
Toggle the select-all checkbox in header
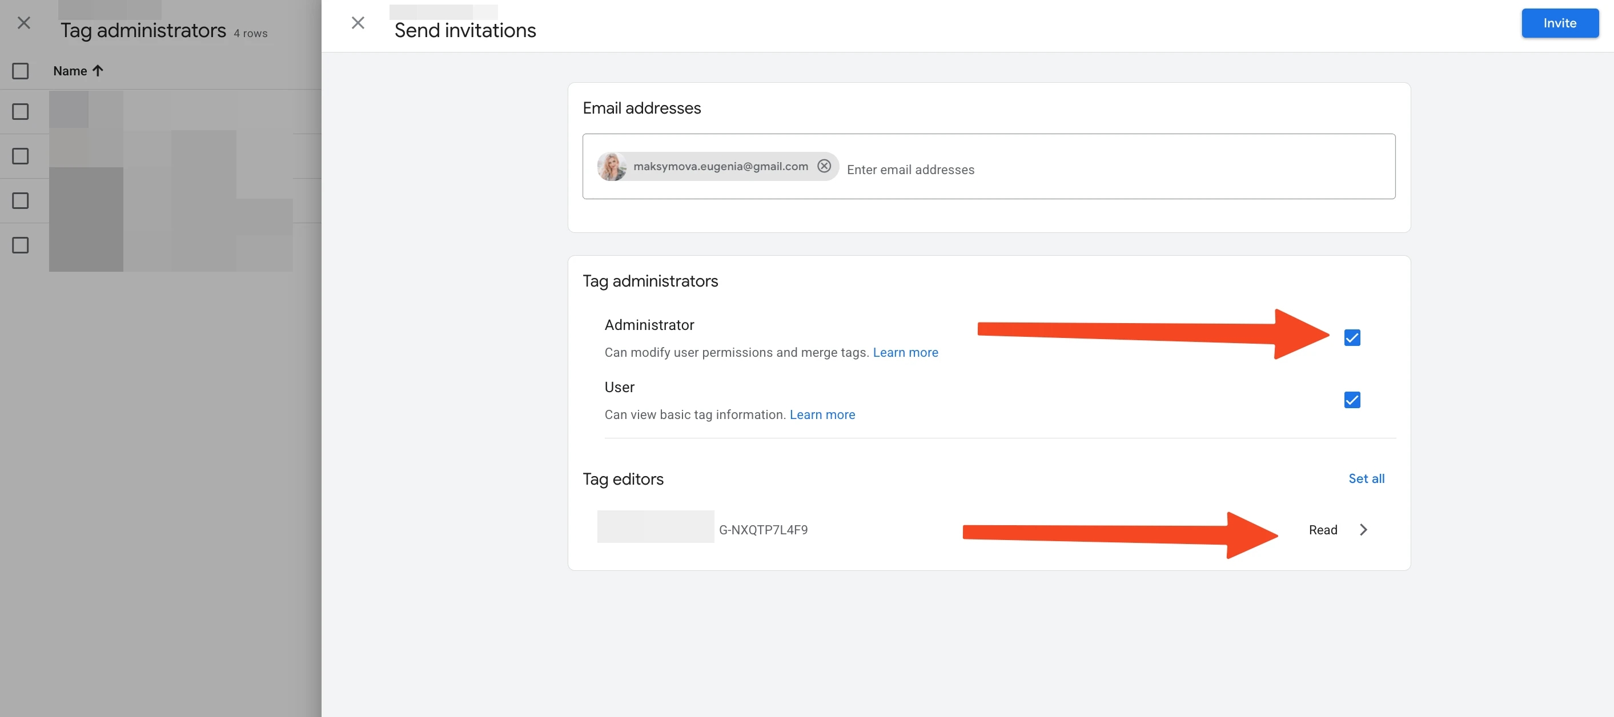(21, 71)
